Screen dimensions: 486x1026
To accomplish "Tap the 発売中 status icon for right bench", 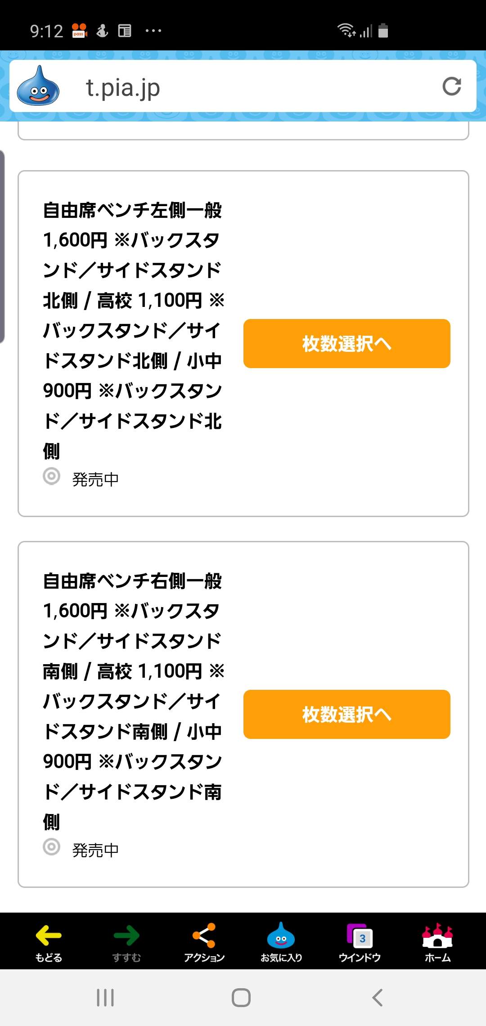I will tap(51, 847).
